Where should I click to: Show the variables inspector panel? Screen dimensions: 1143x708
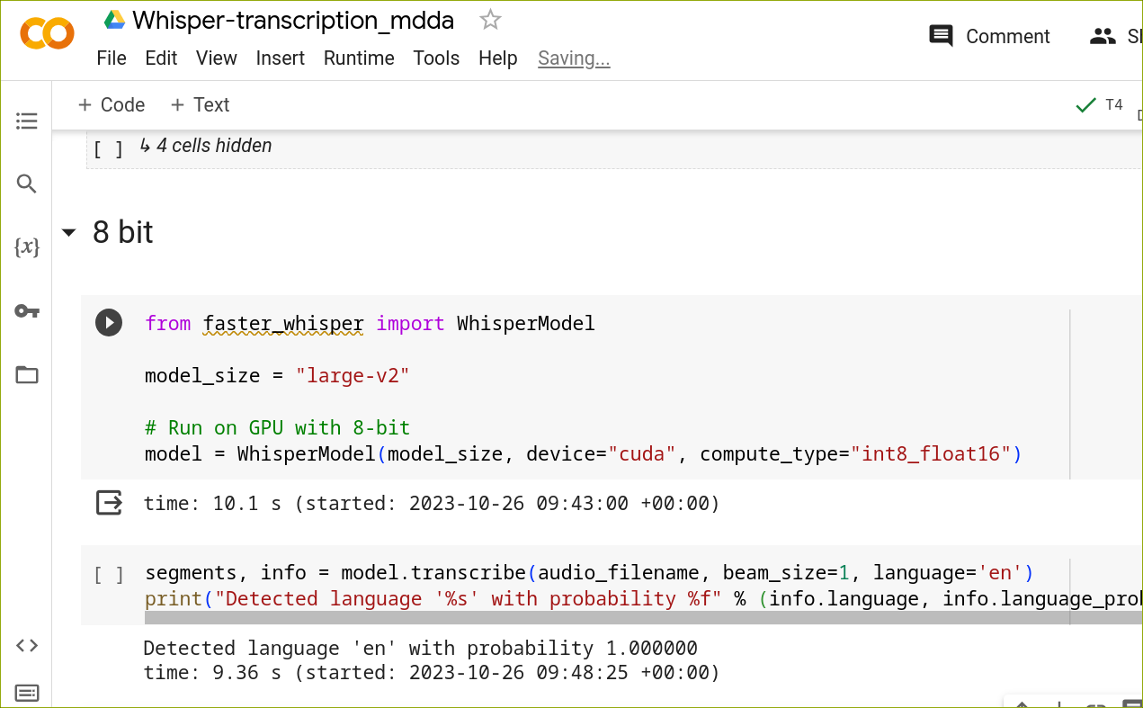click(27, 247)
